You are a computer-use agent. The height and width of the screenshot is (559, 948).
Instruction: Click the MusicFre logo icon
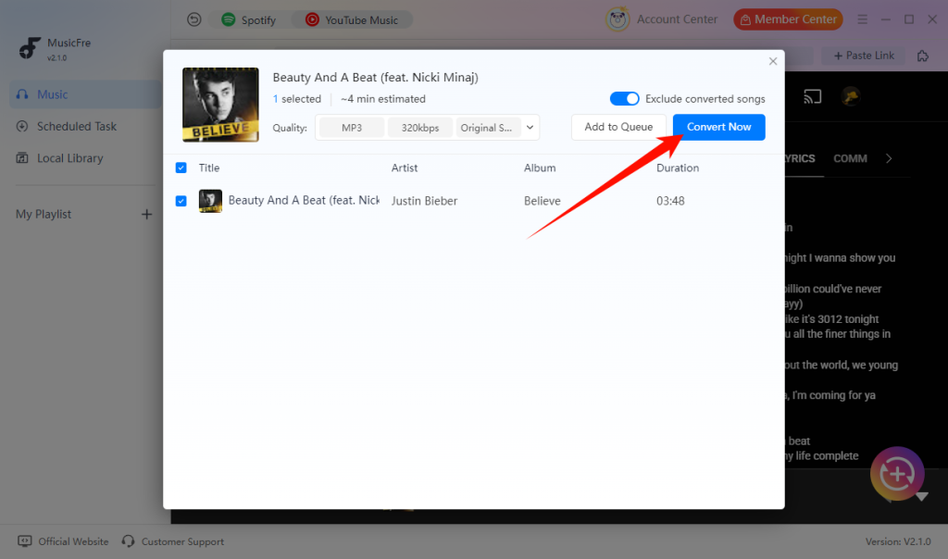click(x=30, y=48)
